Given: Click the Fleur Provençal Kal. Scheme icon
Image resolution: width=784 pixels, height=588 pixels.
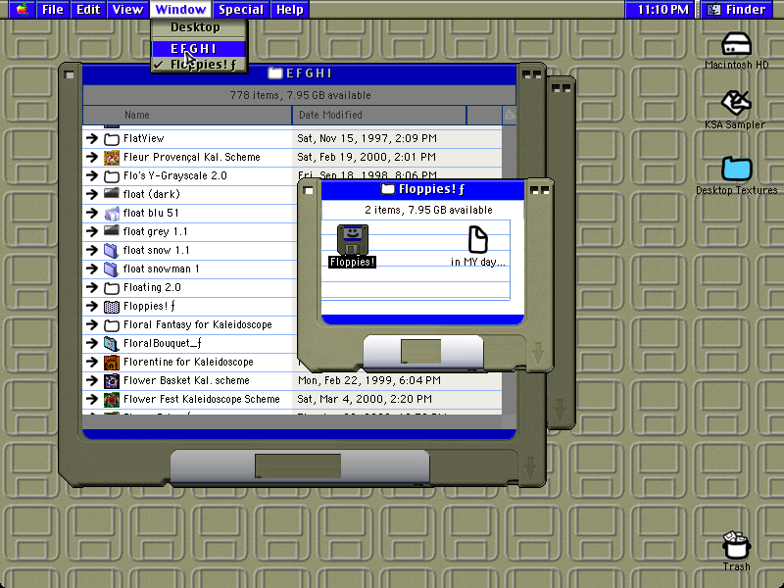Looking at the screenshot, I should tap(112, 158).
